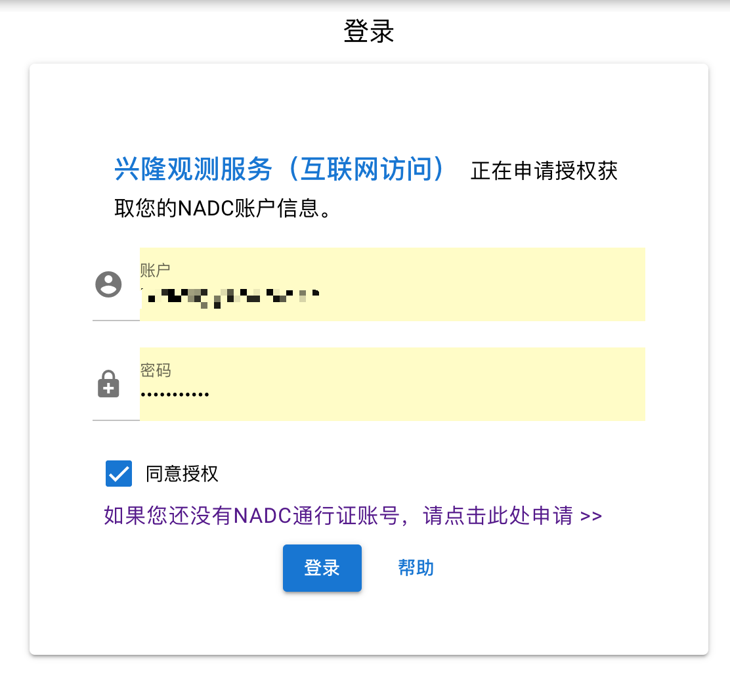Click the 取您的NADC账户信息 text line
730x687 pixels.
tap(222, 209)
